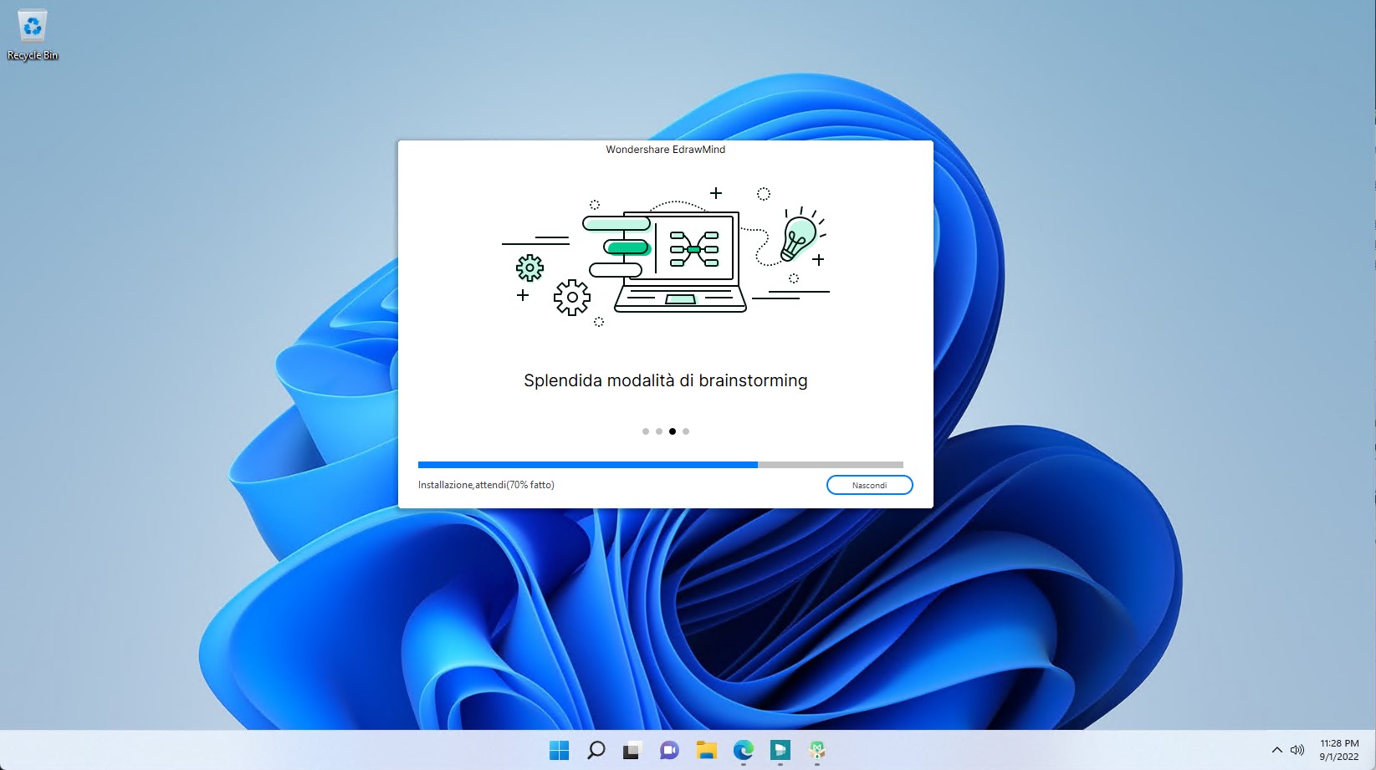Click the brainstorming laptop illustration
The height and width of the screenshot is (770, 1376).
(x=666, y=258)
